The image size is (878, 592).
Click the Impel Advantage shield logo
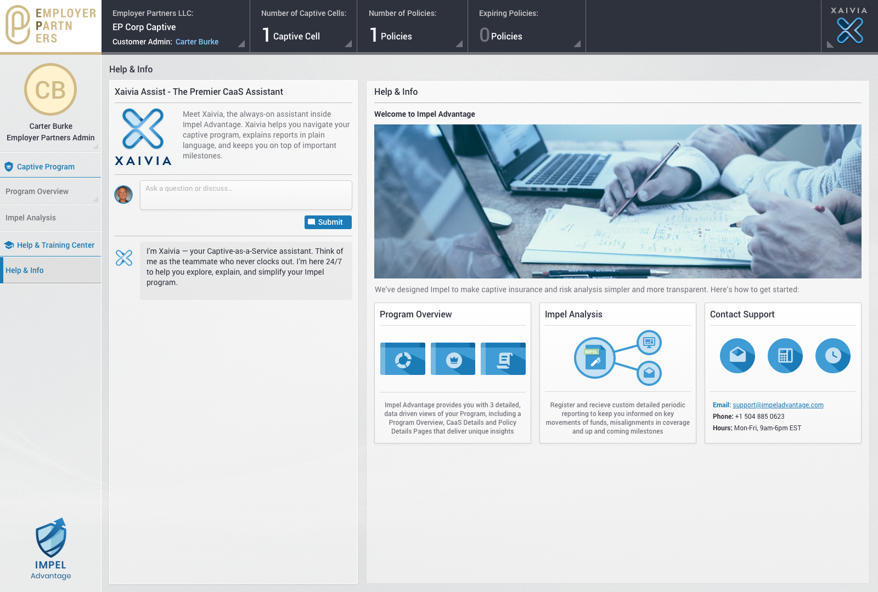point(51,549)
